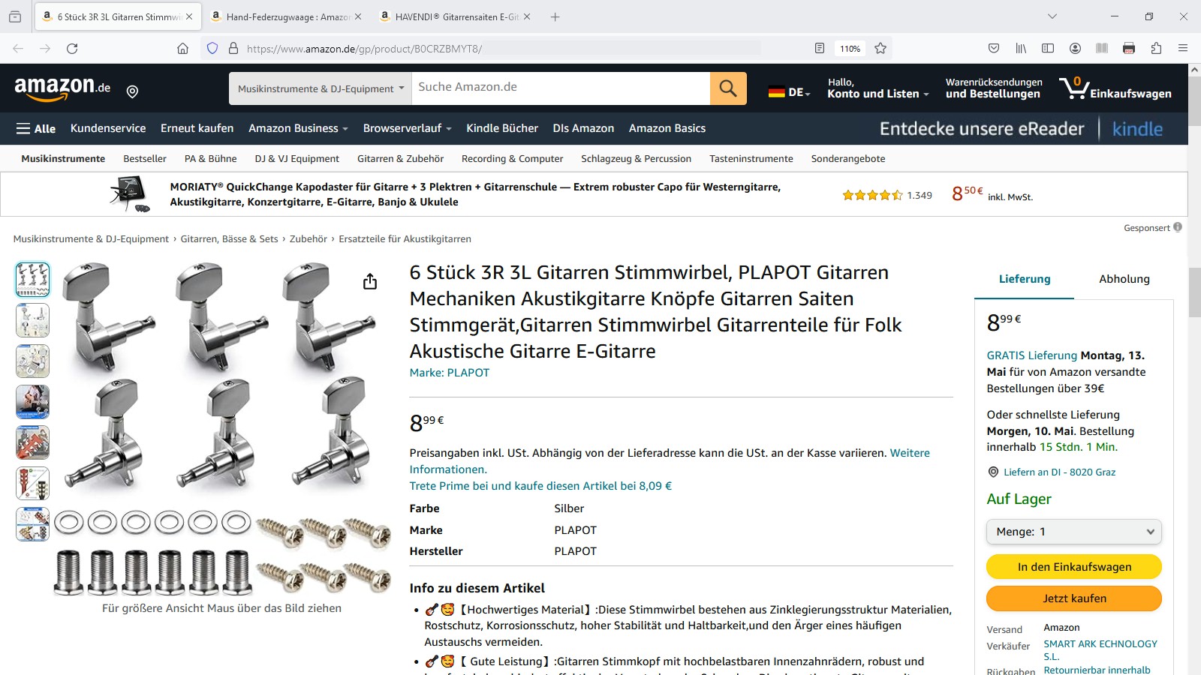
Task: Expand the Menge quantity dropdown
Action: 1074,532
